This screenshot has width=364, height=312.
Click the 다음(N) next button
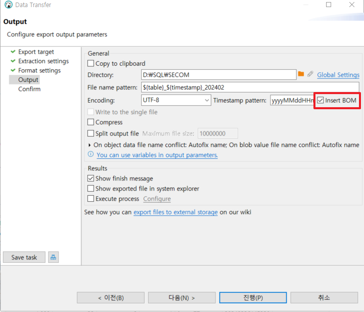pos(182,298)
